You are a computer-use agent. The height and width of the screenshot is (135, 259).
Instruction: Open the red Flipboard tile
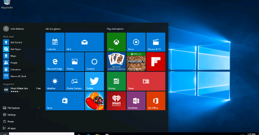click(156, 62)
